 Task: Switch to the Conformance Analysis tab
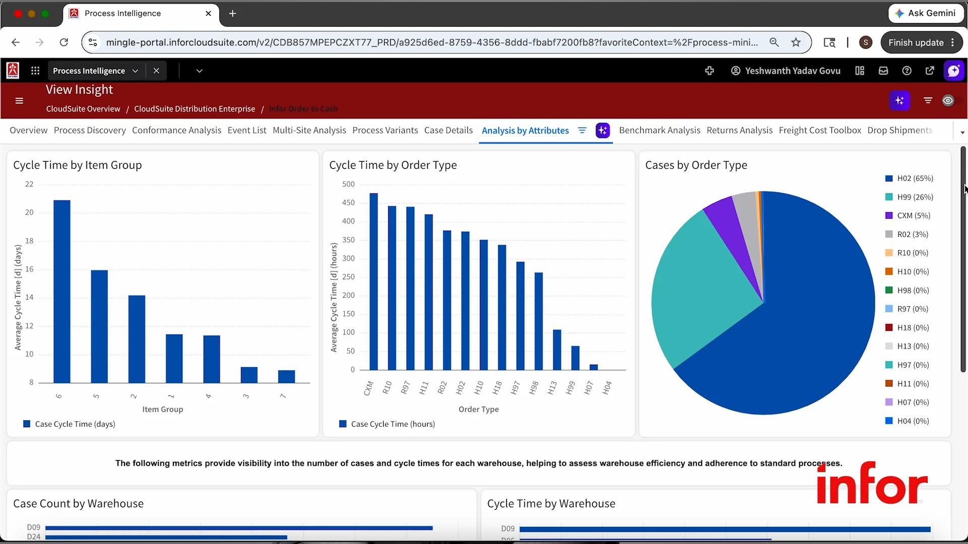coord(176,130)
